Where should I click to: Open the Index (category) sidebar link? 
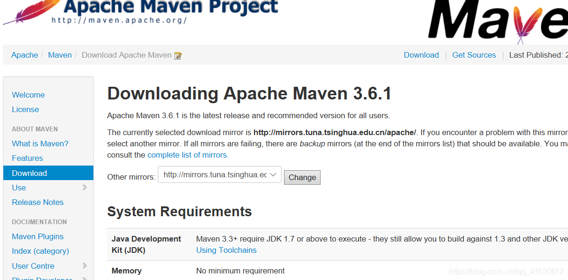40,251
